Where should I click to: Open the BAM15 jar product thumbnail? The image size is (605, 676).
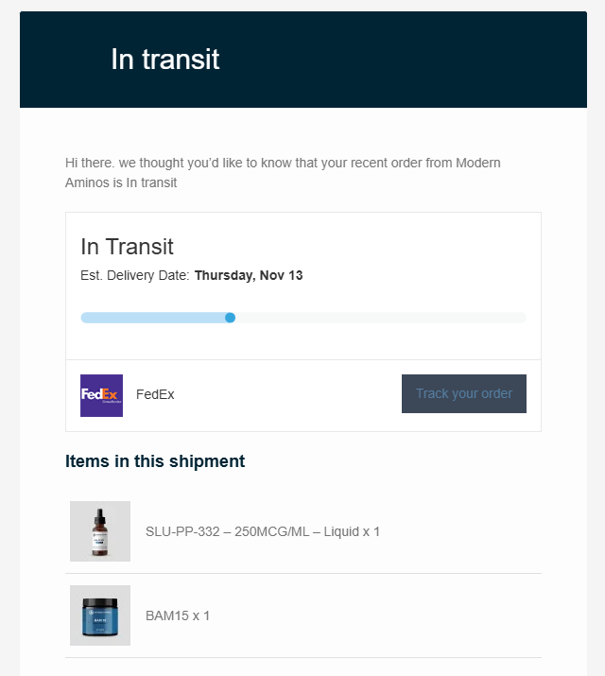pyautogui.click(x=99, y=615)
